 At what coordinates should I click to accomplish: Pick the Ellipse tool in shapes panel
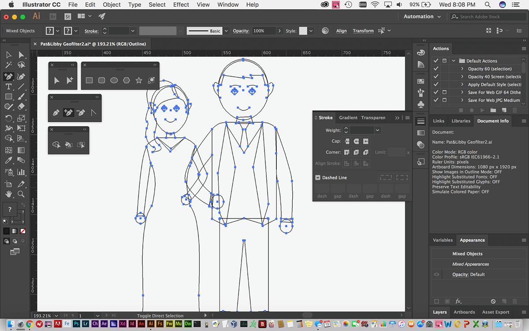click(x=114, y=80)
